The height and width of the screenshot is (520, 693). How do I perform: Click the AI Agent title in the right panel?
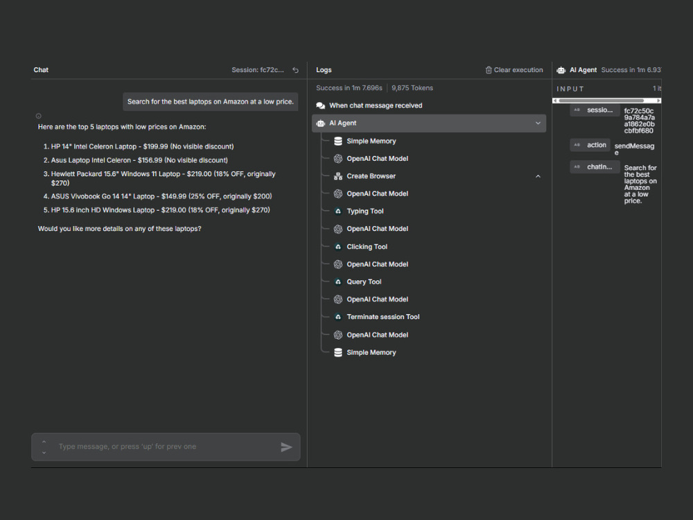pyautogui.click(x=583, y=70)
